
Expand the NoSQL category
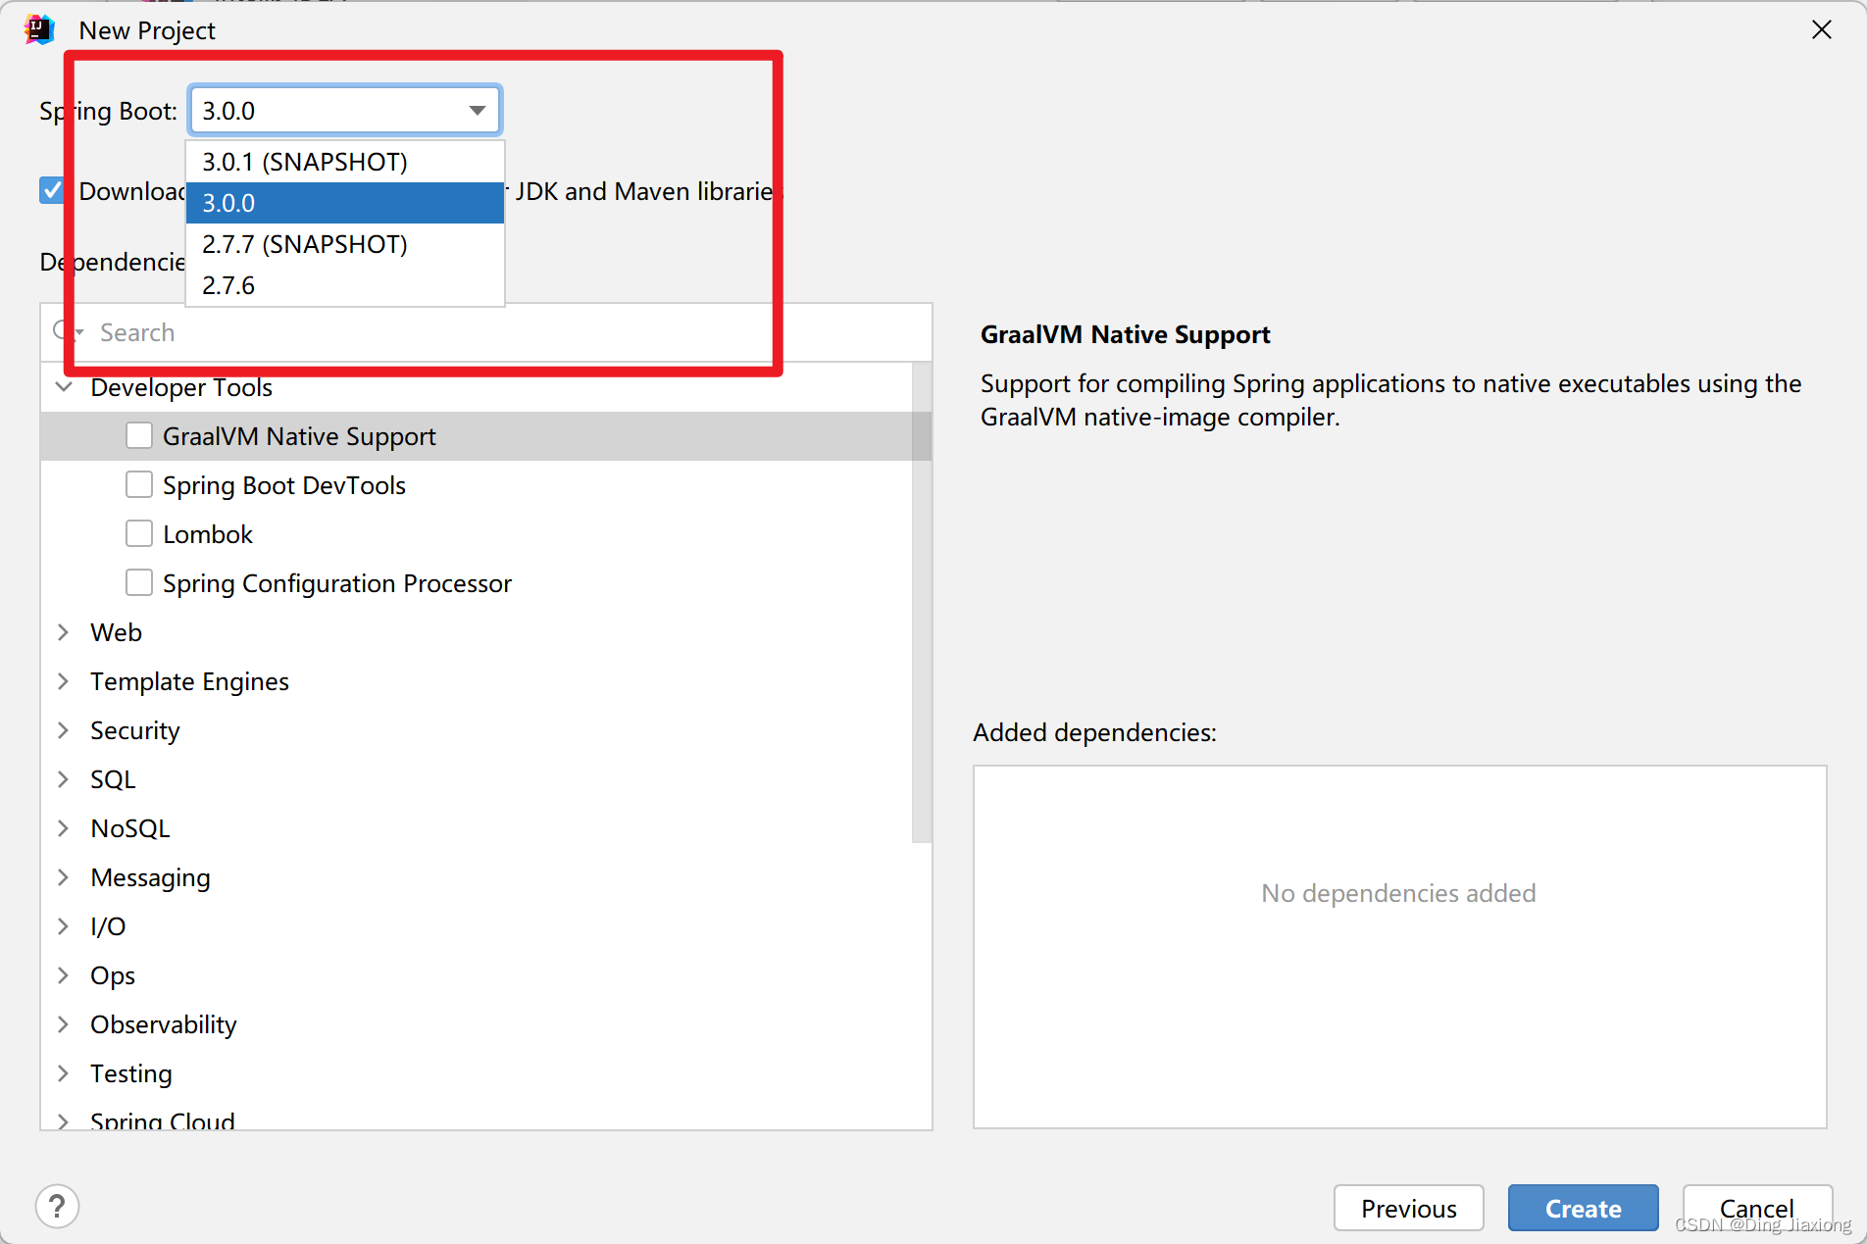pyautogui.click(x=64, y=828)
